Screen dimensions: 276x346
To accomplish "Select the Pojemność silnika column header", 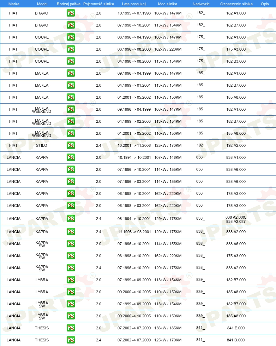I will (x=98, y=4).
